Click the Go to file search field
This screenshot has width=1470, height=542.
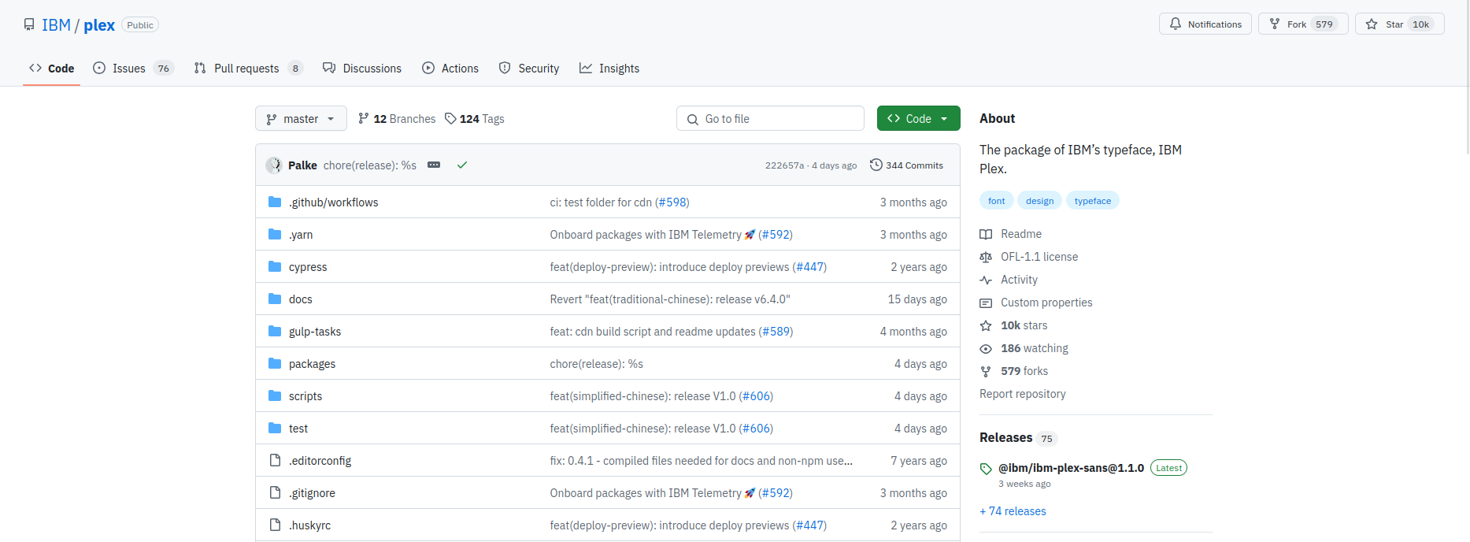tap(770, 119)
